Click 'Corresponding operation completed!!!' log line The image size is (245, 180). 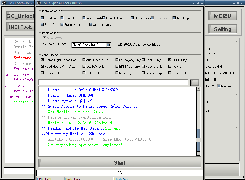pos(87,145)
